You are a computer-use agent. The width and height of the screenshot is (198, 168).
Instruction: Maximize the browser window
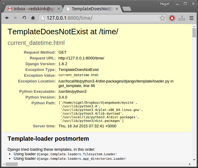pyautogui.click(x=185, y=3)
